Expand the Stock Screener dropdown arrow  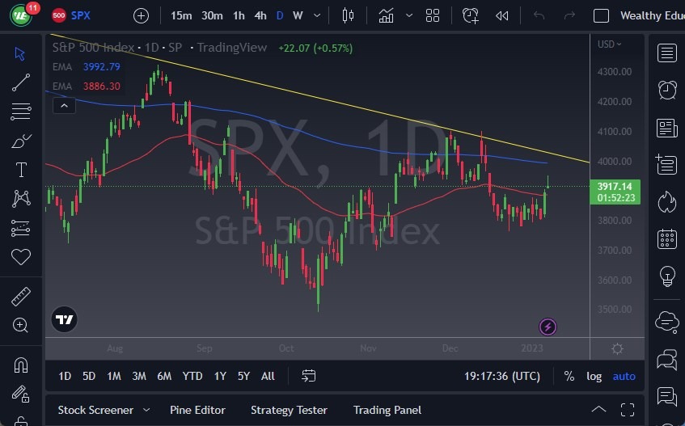[146, 410]
